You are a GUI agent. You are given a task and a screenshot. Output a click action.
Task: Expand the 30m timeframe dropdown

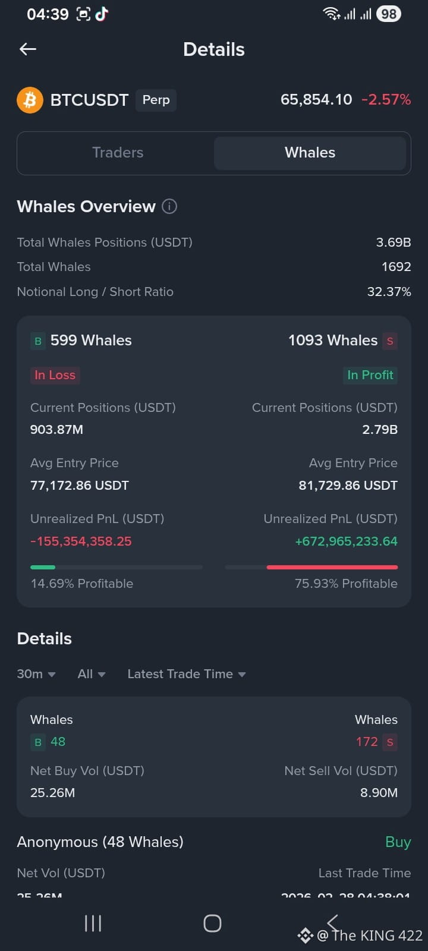tap(36, 674)
